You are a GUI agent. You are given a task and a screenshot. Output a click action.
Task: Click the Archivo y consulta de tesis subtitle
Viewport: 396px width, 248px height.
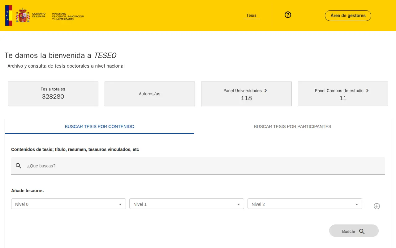[66, 66]
